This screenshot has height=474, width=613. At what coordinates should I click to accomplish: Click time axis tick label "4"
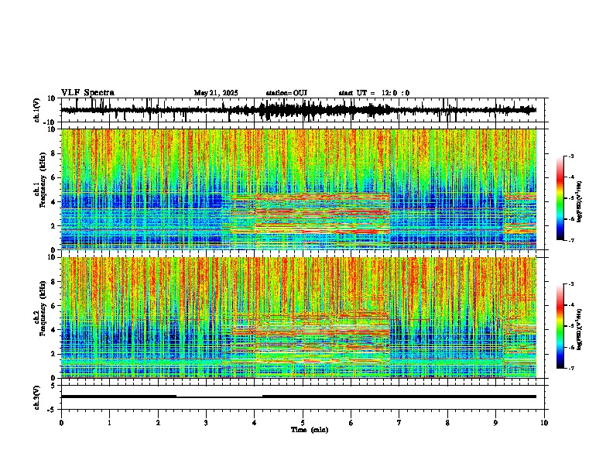click(x=255, y=423)
